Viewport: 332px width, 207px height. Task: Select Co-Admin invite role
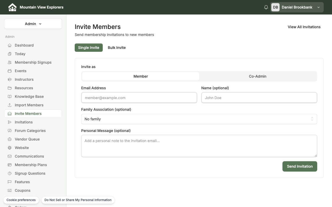point(258,76)
